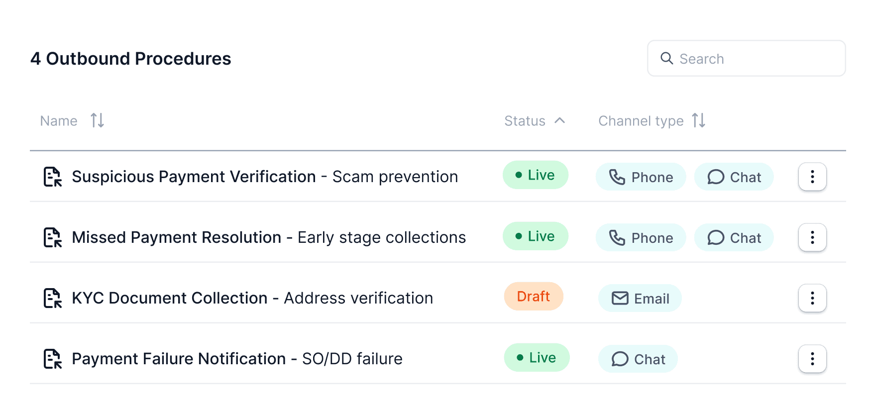The height and width of the screenshot is (414, 876).
Task: Open the options menu for KYC Document Collection
Action: coord(812,298)
